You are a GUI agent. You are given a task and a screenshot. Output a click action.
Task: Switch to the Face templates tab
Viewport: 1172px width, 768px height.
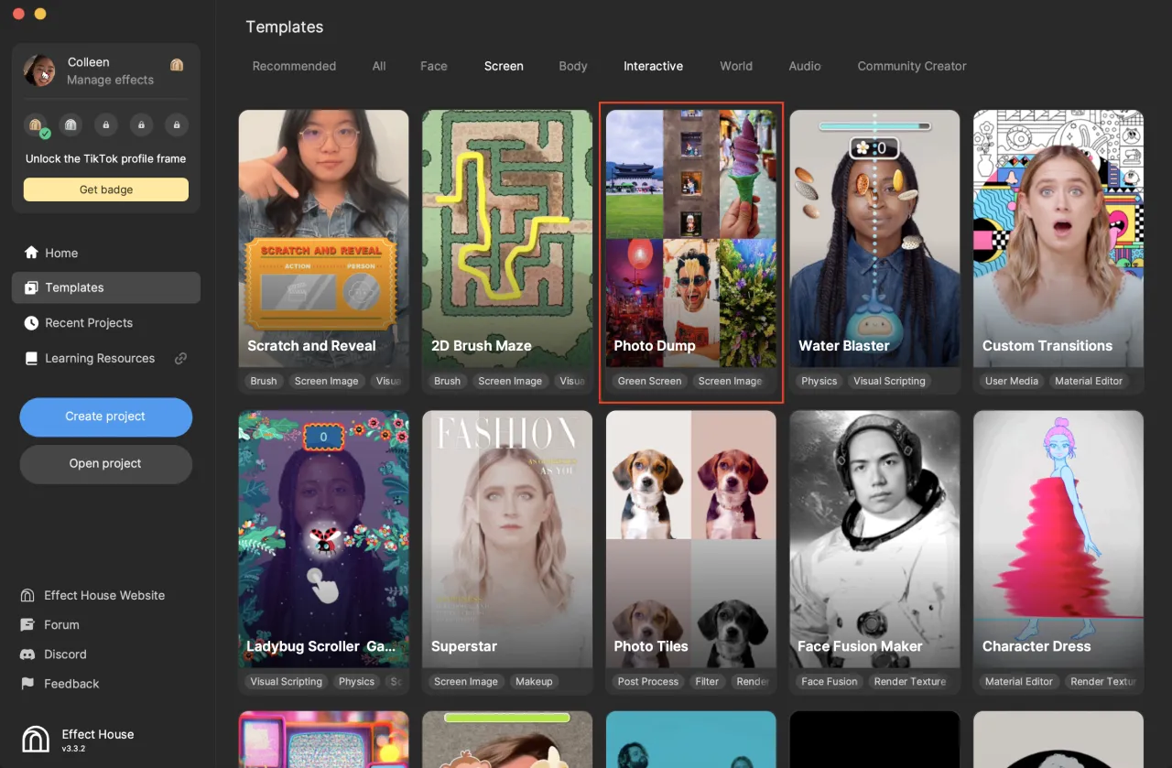pyautogui.click(x=433, y=66)
